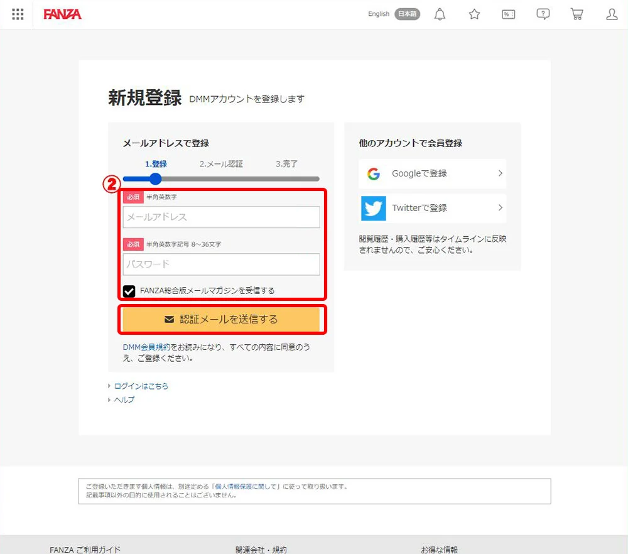Expand the Twitterで登録 arrow
The image size is (628, 554).
(500, 208)
